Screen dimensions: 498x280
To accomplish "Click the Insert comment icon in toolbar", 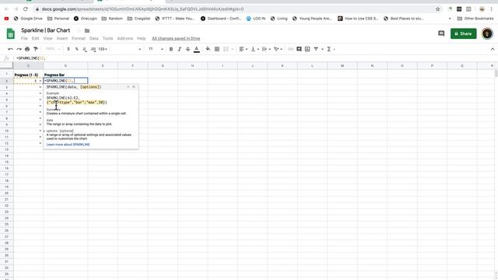I will point(299,49).
